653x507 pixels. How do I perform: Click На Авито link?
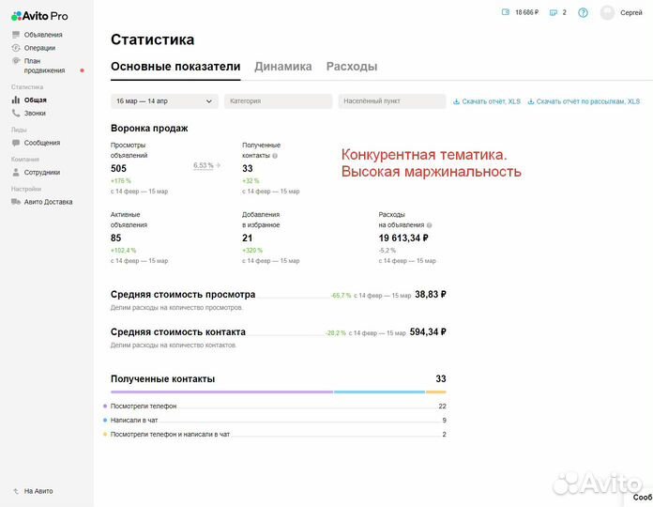point(38,491)
